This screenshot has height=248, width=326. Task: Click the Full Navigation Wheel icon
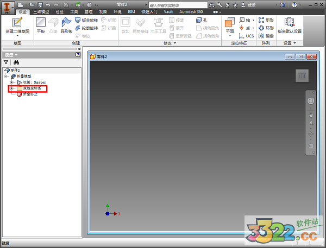pos(311,101)
